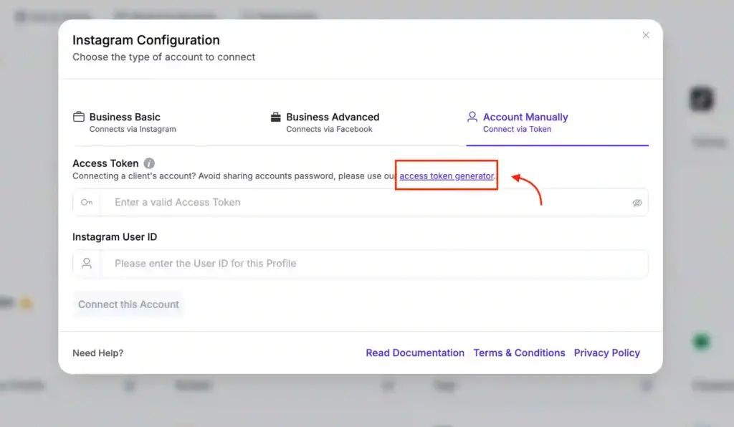Click the person icon on Account Manually
734x427 pixels.
(x=472, y=117)
